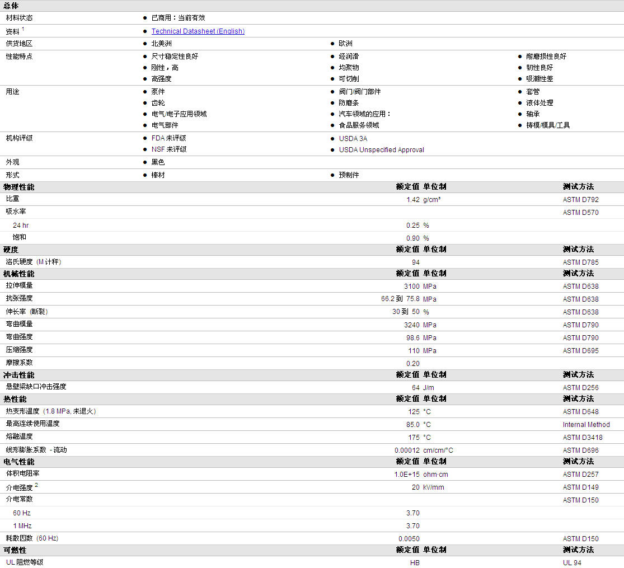This screenshot has height=568, width=624.
Task: Click the 饱和 absorption value 0.90
Action: point(412,238)
